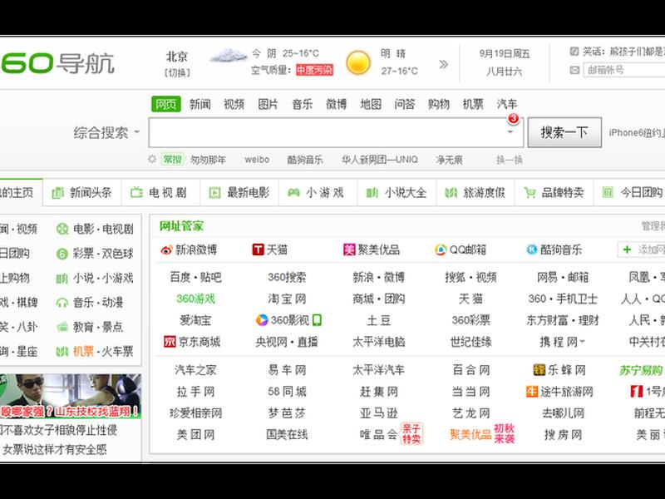Click the 亚马逊 link
Viewport: 665px width, 499px height.
point(379,413)
